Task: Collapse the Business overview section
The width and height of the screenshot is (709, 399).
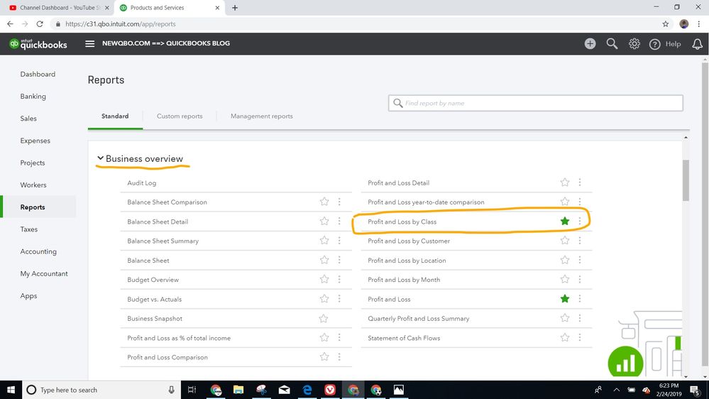Action: coord(101,158)
